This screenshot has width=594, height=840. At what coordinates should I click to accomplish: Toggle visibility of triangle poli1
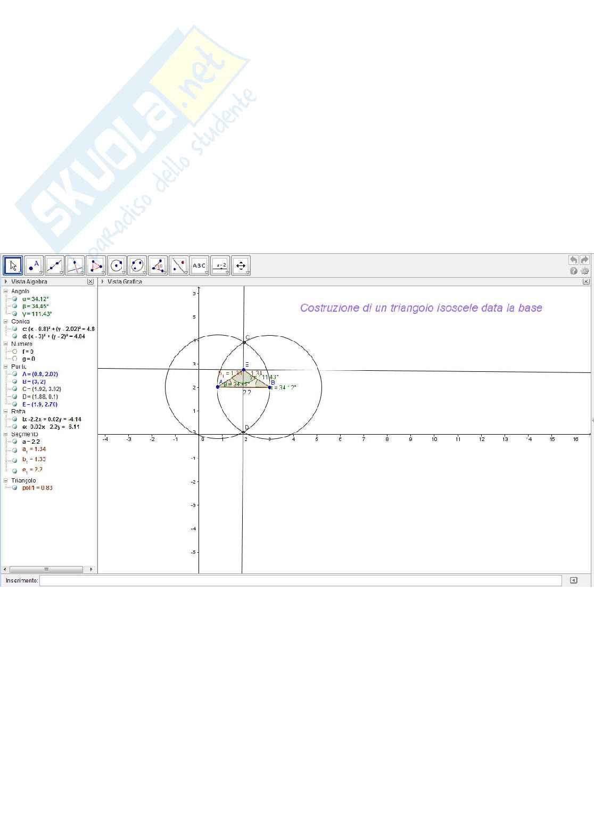tap(15, 488)
